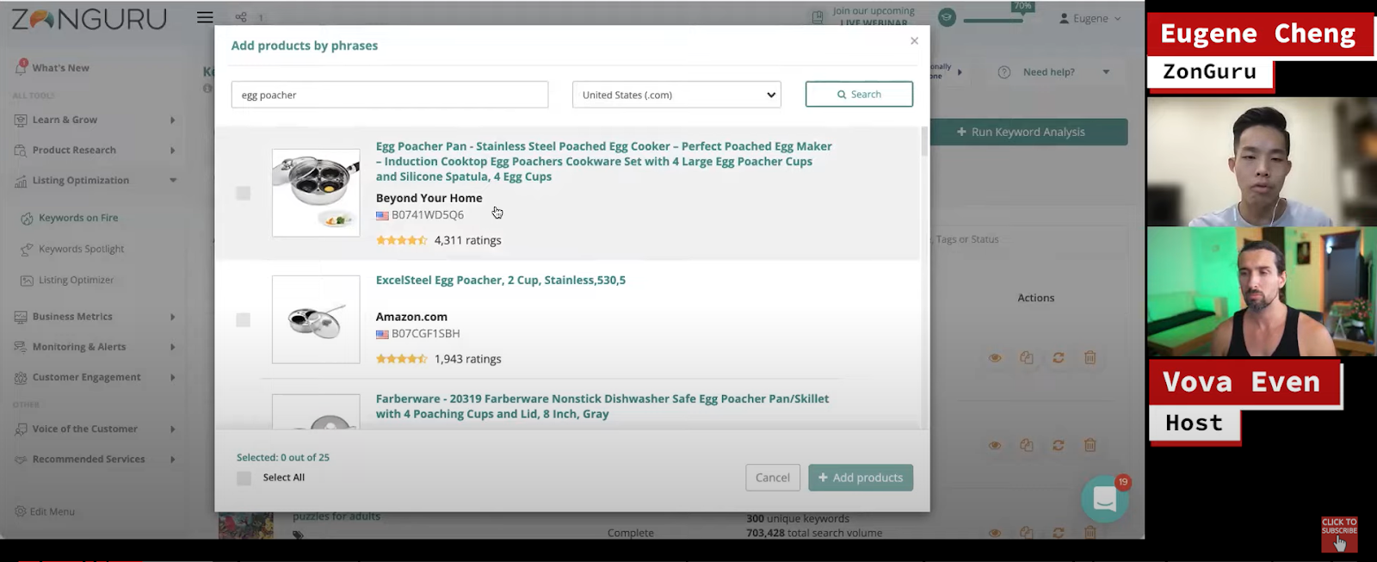Screen dimensions: 1377x562
Task: Expand the Learn & Grow arrow
Action: 173,120
